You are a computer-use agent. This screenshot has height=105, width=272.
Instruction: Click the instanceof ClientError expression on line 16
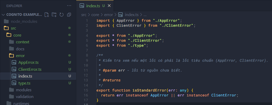click(x=211, y=95)
